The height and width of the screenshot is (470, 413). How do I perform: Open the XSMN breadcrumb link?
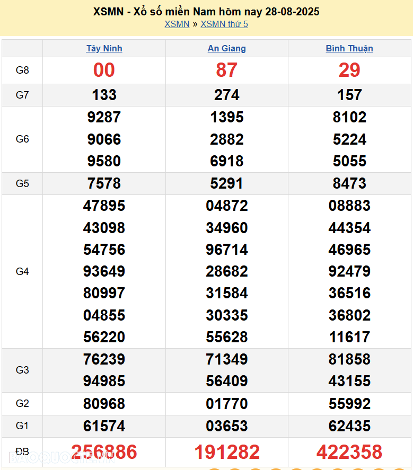tap(177, 24)
